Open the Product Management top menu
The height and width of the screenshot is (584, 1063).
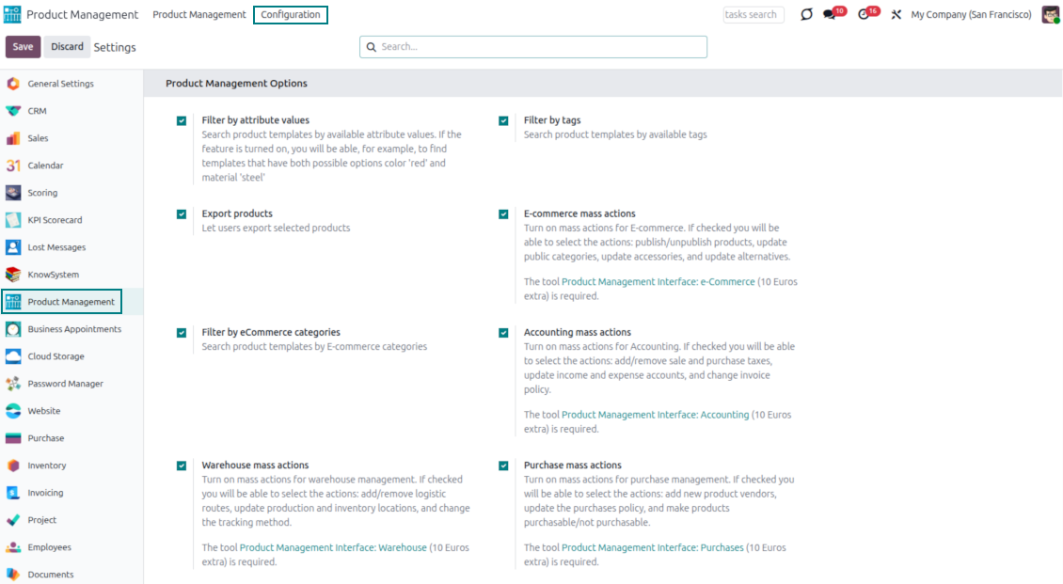pyautogui.click(x=199, y=15)
